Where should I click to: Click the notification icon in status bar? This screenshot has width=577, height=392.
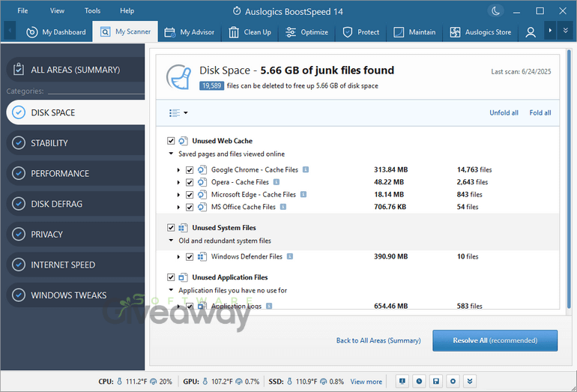(402, 382)
